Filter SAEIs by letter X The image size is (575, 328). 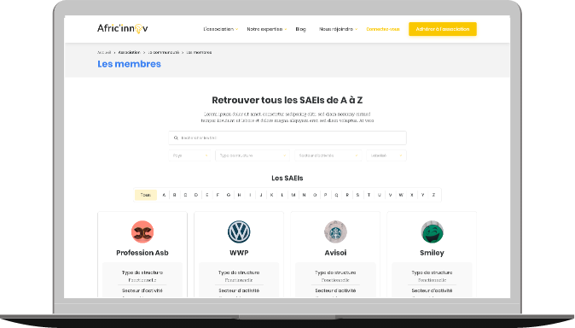(412, 195)
